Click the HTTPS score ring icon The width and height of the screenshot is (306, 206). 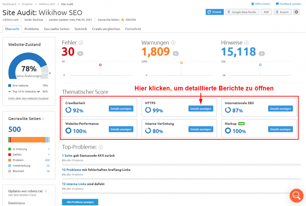coord(148,110)
